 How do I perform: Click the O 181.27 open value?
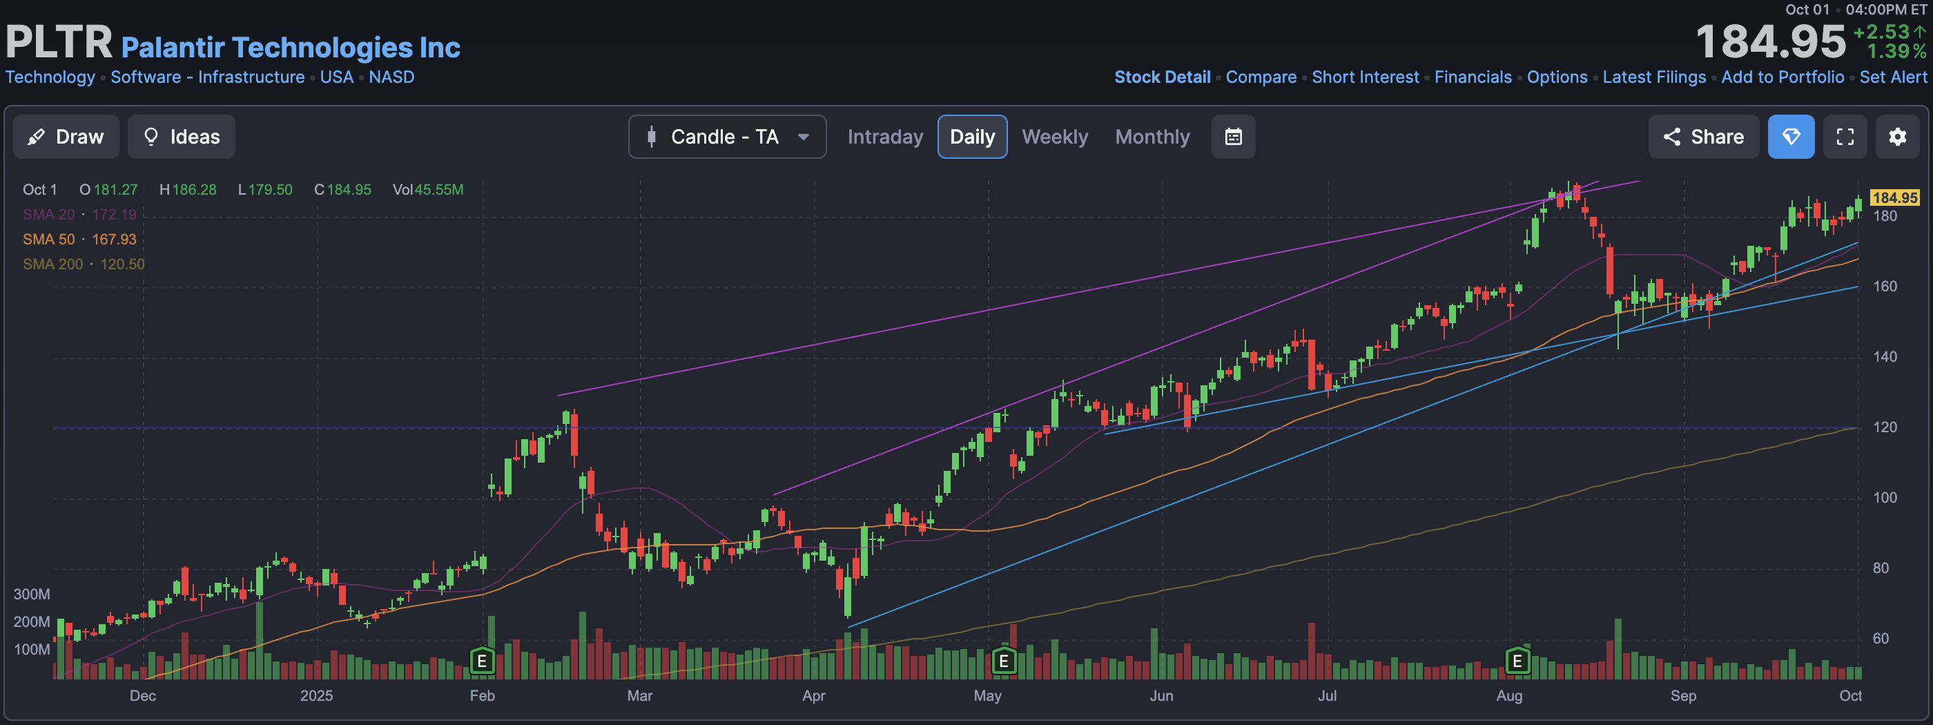pyautogui.click(x=109, y=190)
